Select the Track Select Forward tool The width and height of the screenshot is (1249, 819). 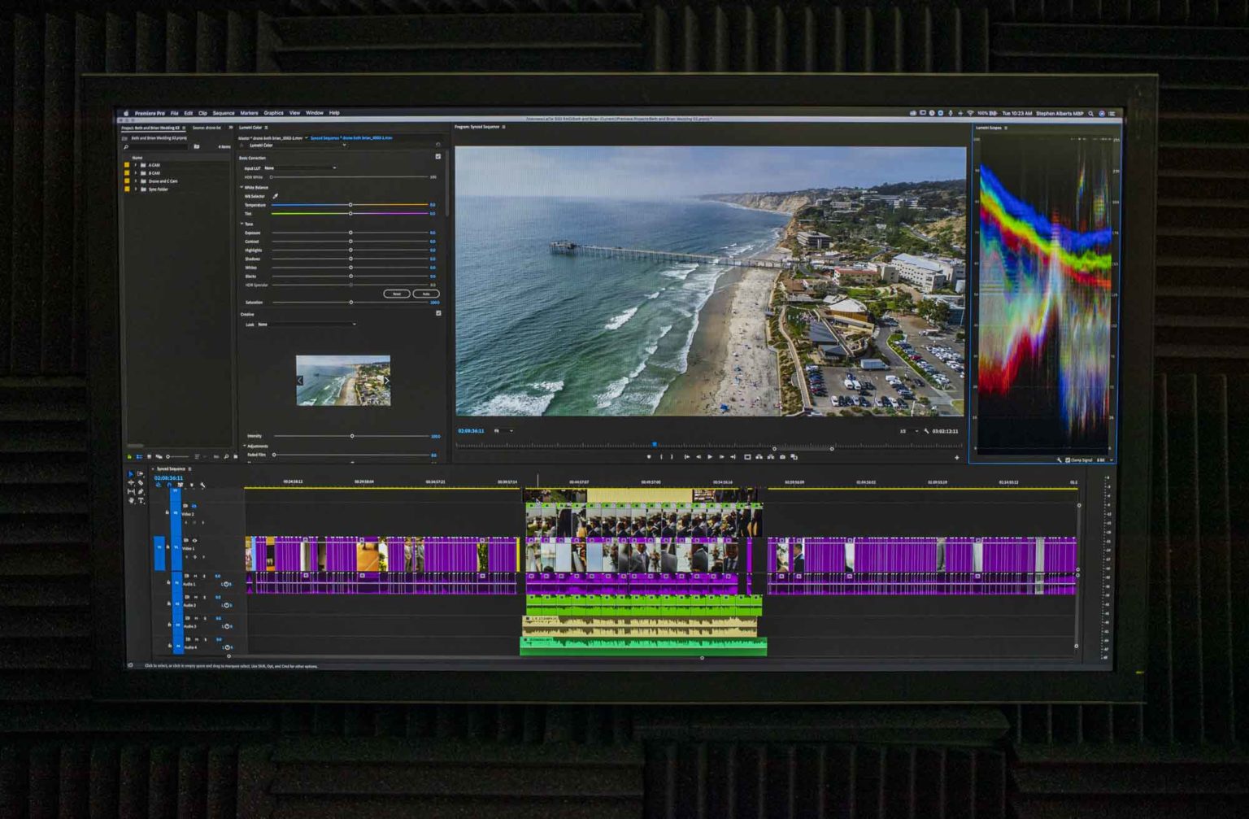(140, 473)
